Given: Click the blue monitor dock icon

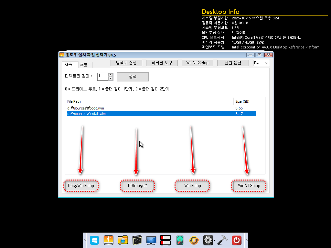Looking at the screenshot, I should 151,240.
